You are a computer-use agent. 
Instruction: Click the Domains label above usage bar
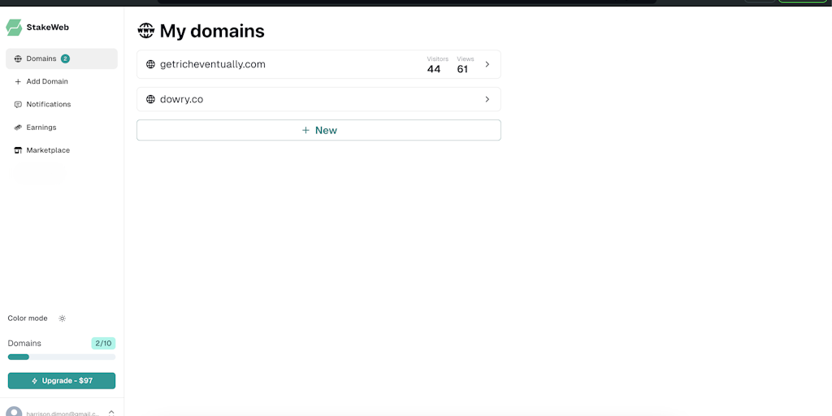24,344
